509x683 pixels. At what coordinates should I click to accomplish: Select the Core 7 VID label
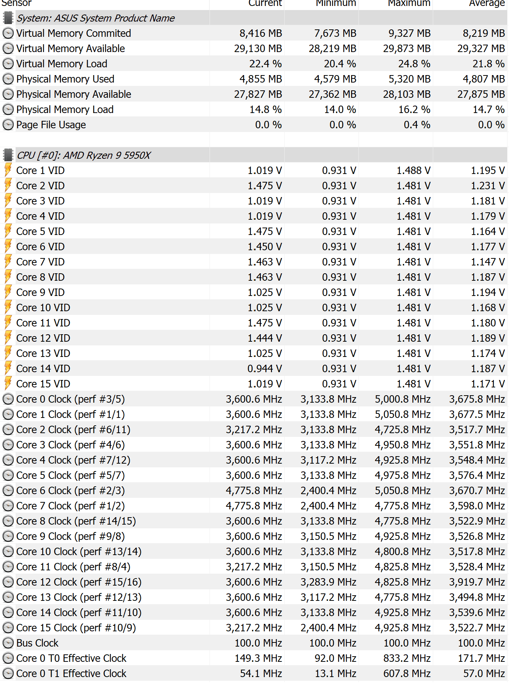(40, 262)
